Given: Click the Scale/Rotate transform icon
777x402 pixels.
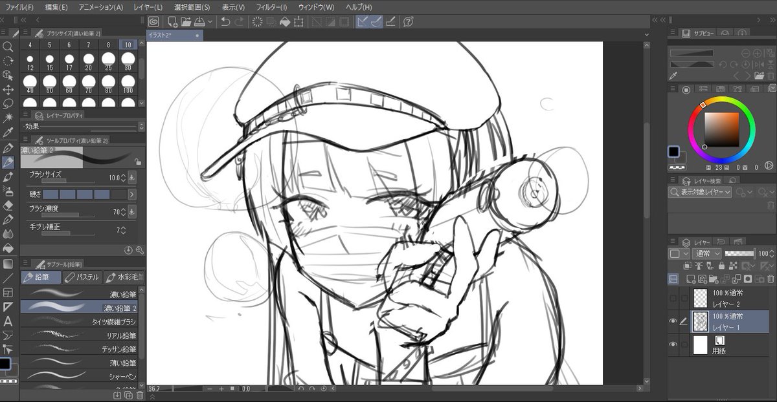Looking at the screenshot, I should click(298, 22).
